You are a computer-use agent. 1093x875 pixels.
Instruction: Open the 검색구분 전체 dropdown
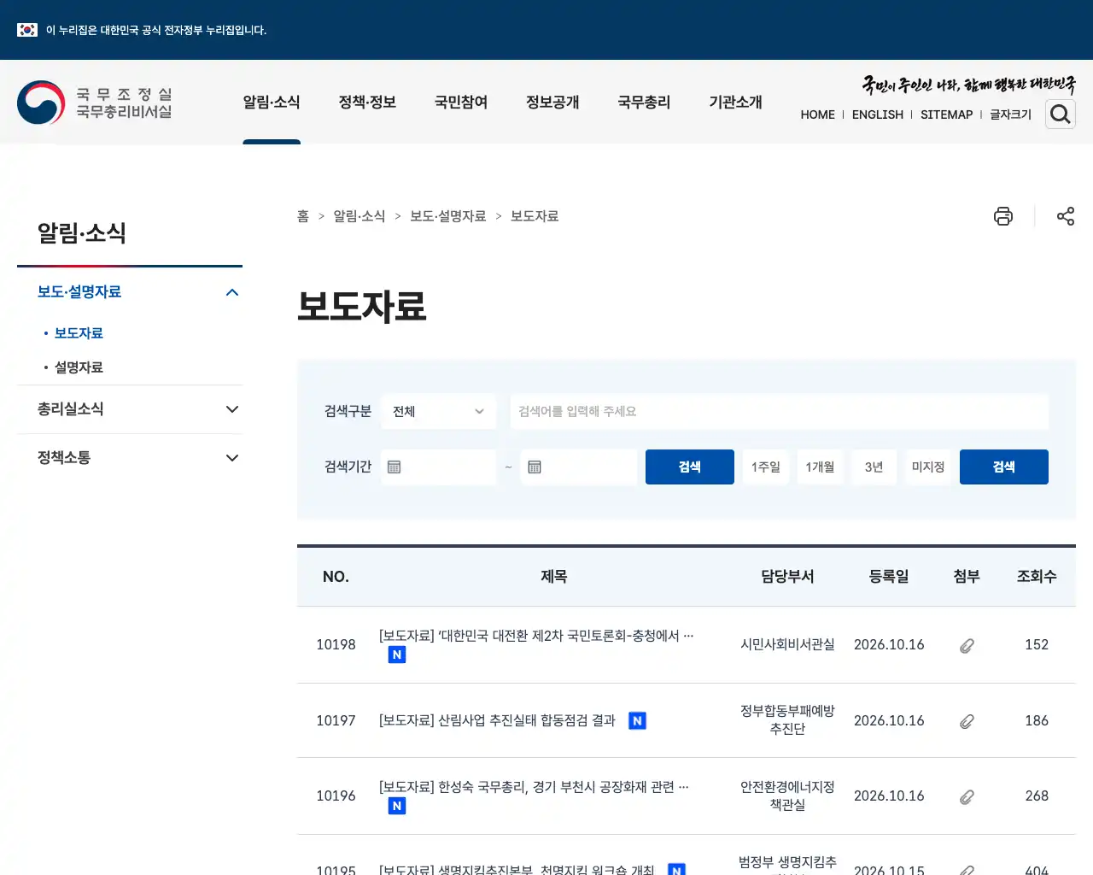click(x=439, y=411)
